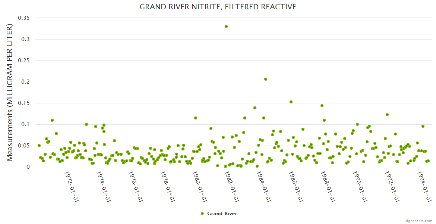Select the highest data point near 0.33
The width and height of the screenshot is (436, 224).
226,27
